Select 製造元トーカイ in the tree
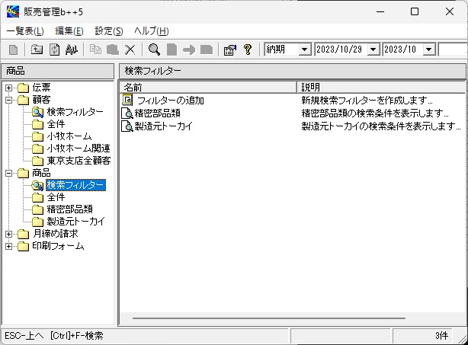Viewport: 468px width, 345px height. (75, 222)
